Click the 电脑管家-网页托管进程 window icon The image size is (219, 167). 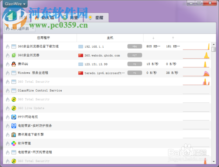coord(14,152)
